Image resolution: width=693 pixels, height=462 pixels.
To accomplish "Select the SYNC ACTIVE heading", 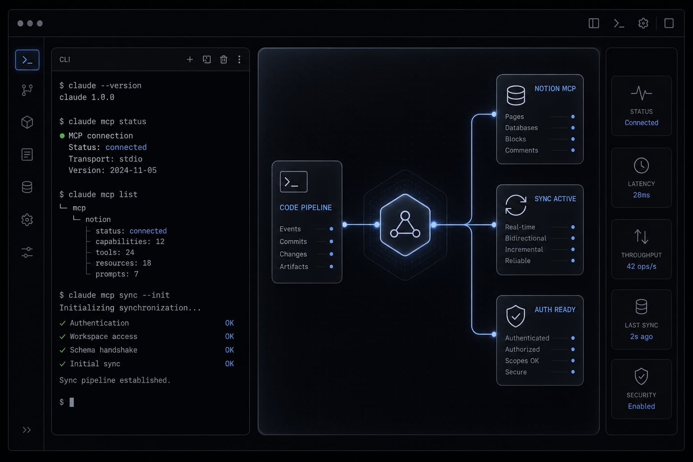I will pyautogui.click(x=555, y=199).
